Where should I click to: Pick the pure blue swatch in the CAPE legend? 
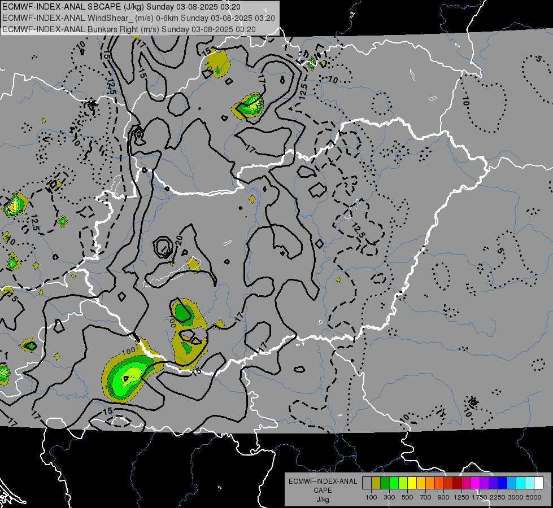(x=503, y=483)
